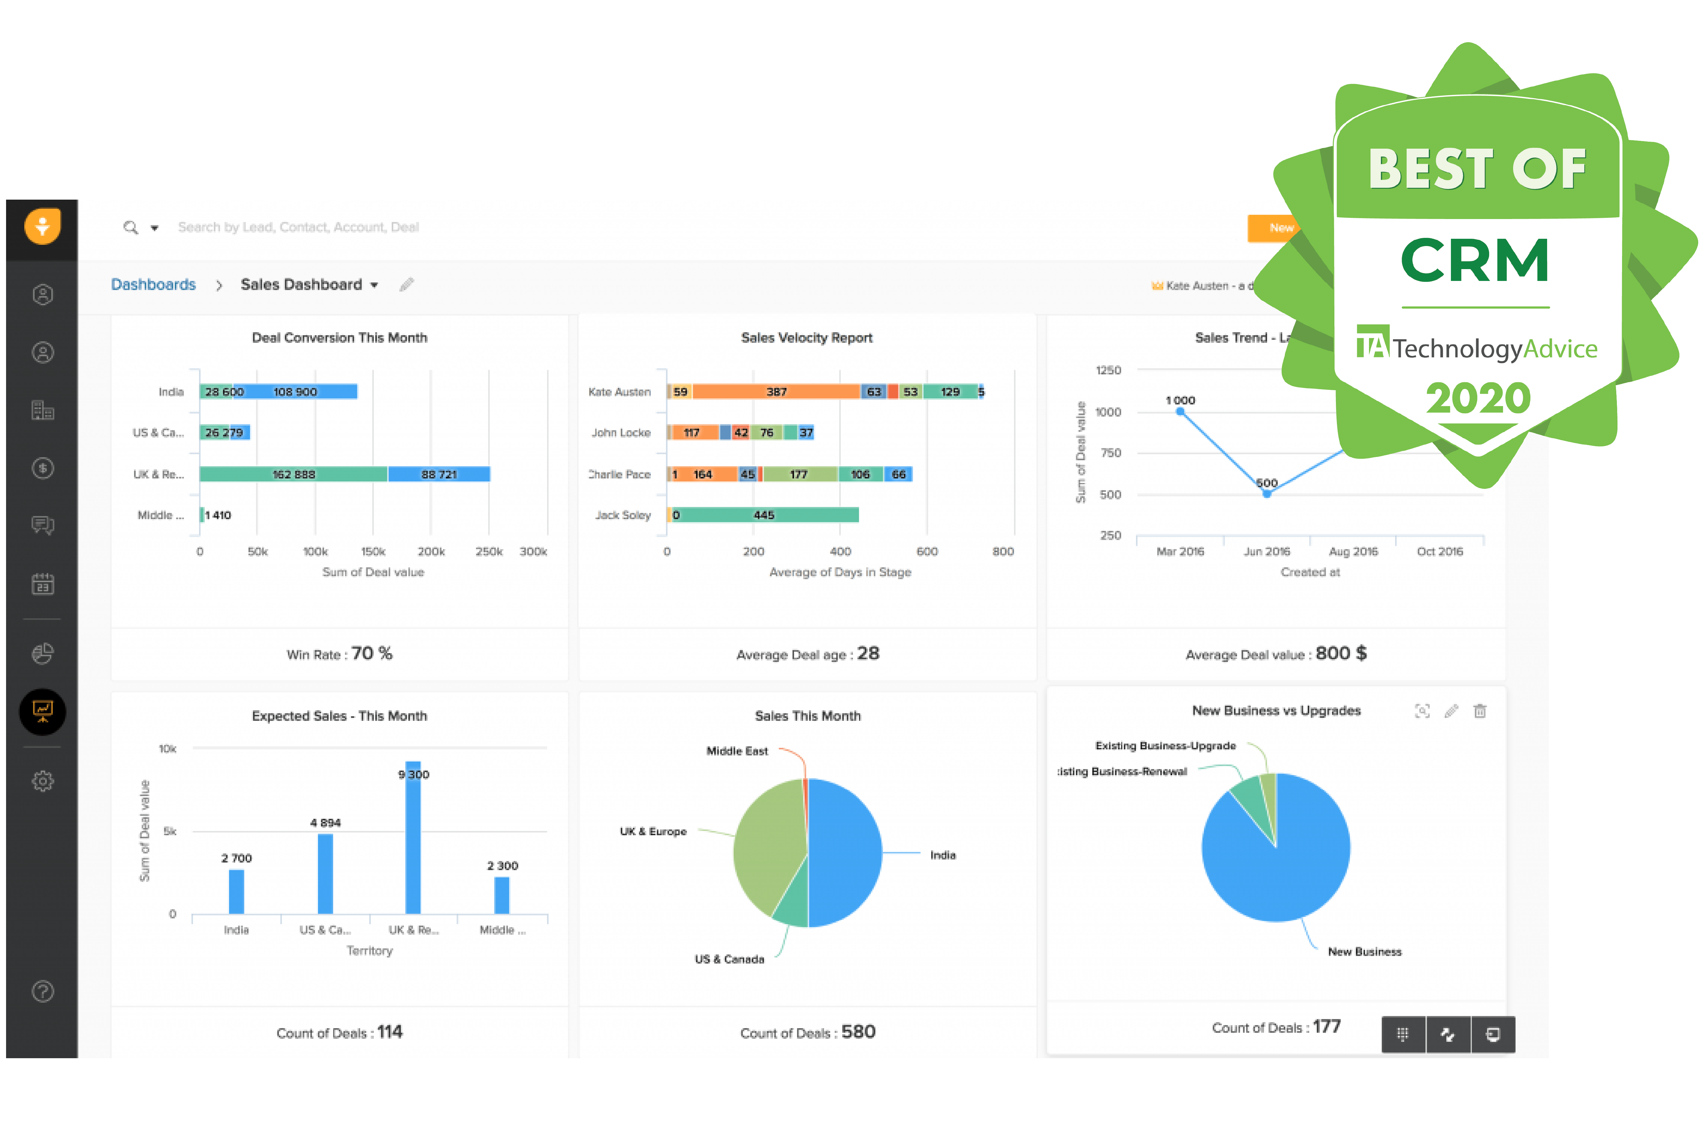Click the India 108 900 bar segment

coord(296,392)
